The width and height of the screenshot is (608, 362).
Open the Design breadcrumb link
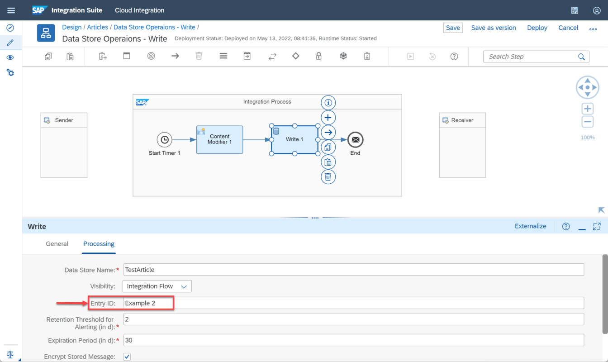72,28
